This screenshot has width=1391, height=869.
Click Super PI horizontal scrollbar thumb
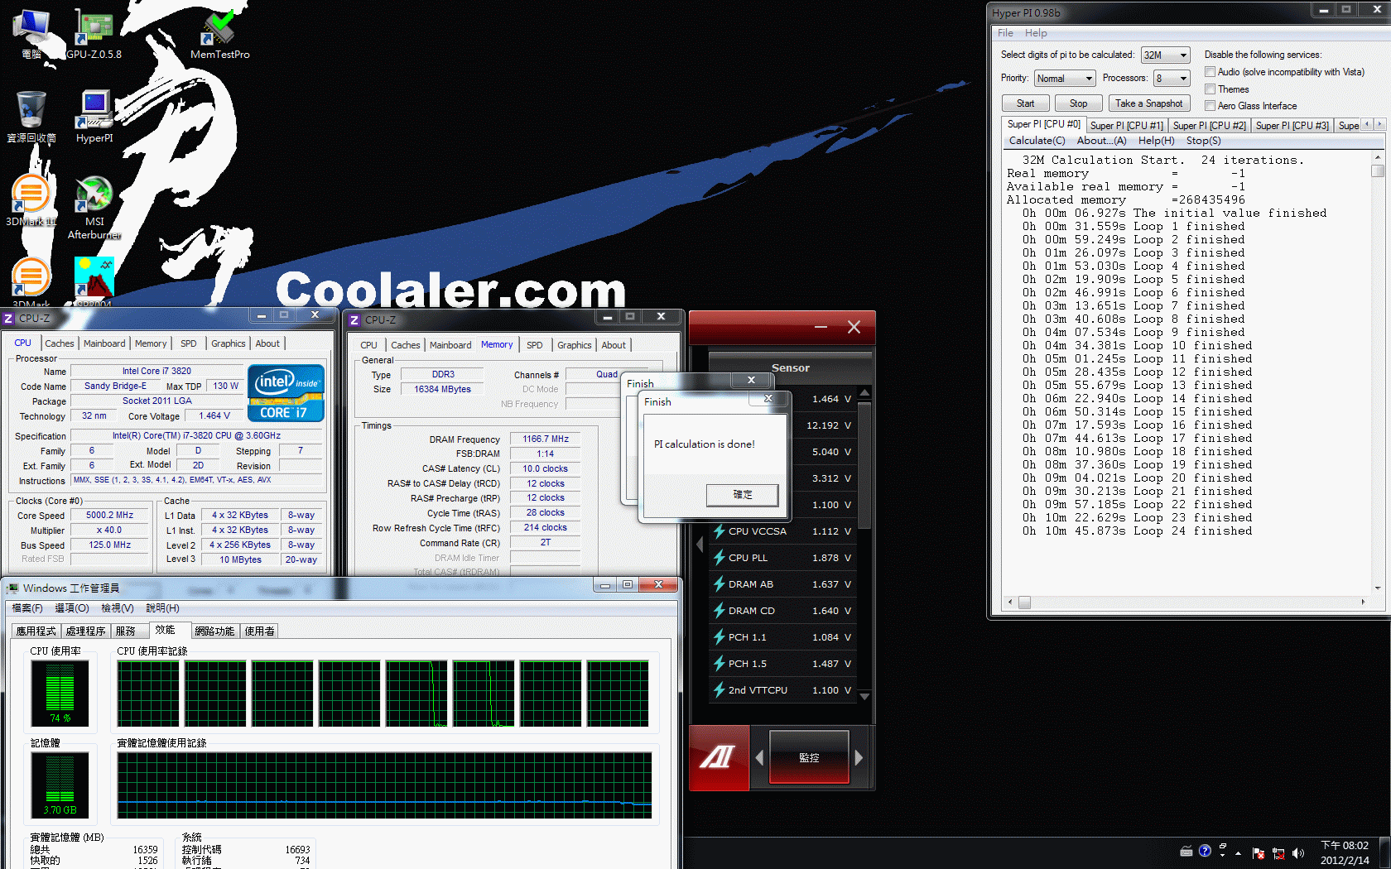point(1024,603)
